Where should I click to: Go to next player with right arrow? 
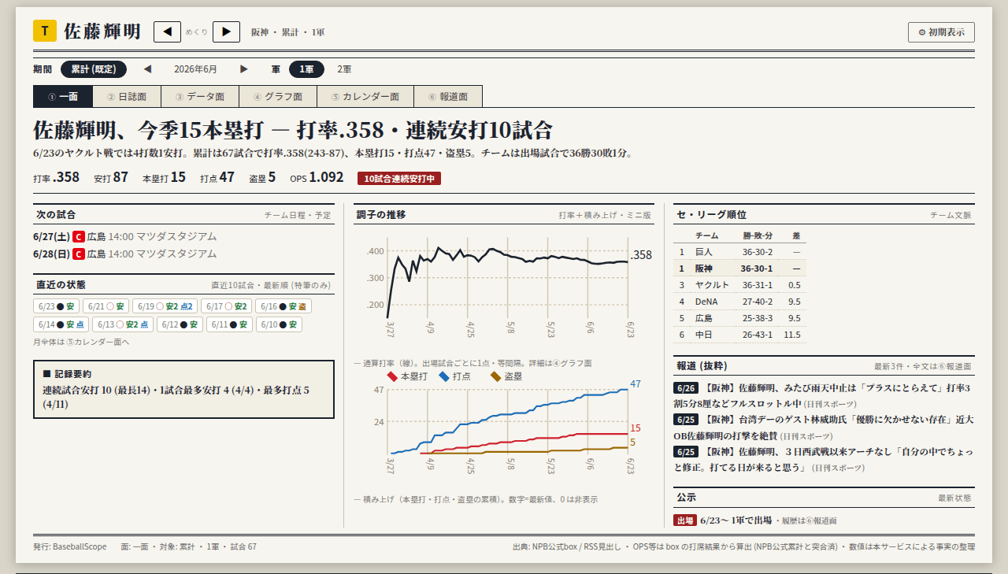(226, 31)
